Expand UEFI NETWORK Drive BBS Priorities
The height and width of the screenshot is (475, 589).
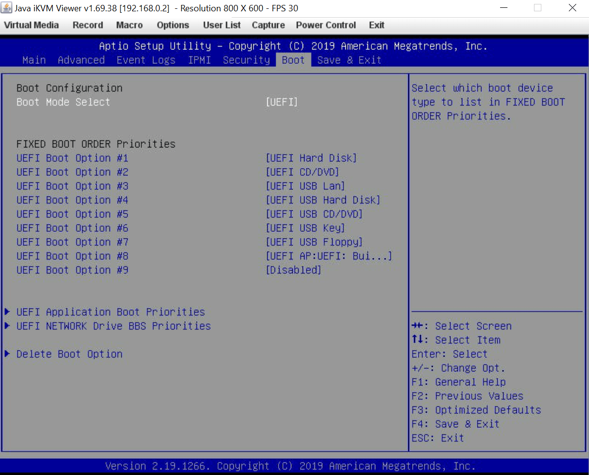[x=113, y=326]
